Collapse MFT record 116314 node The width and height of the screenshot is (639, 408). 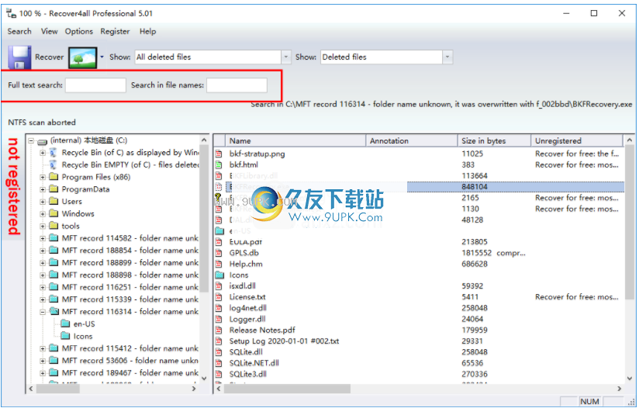(x=43, y=312)
